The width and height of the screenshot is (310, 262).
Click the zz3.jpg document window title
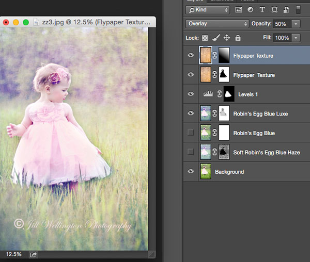(x=96, y=22)
